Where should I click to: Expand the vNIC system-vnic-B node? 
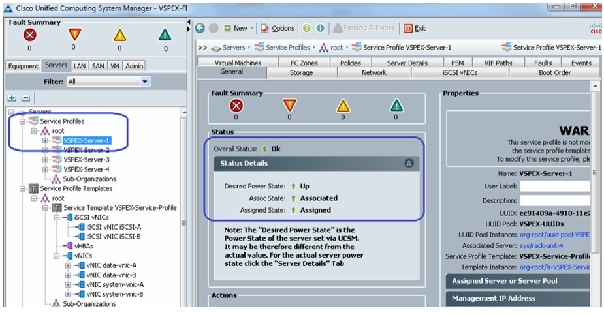coord(68,294)
